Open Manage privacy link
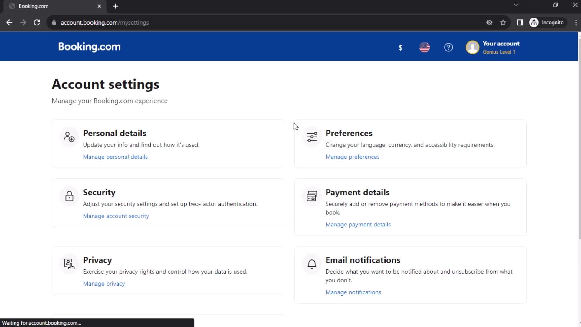Image resolution: width=581 pixels, height=327 pixels. tap(104, 284)
